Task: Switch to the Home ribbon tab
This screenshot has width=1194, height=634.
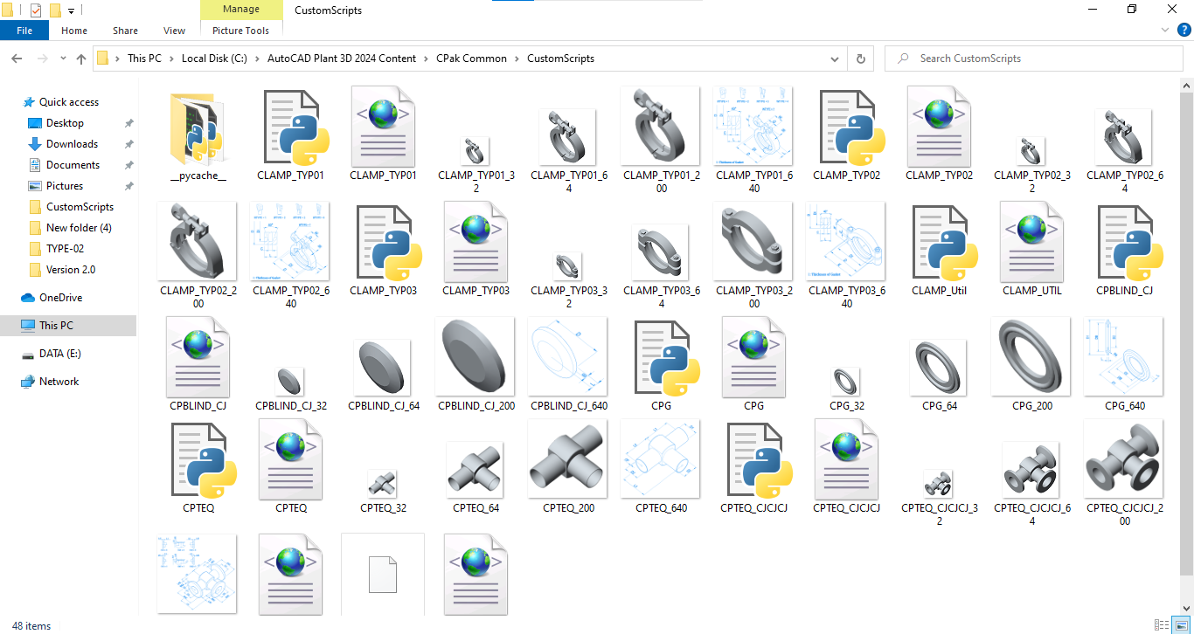Action: (x=74, y=31)
